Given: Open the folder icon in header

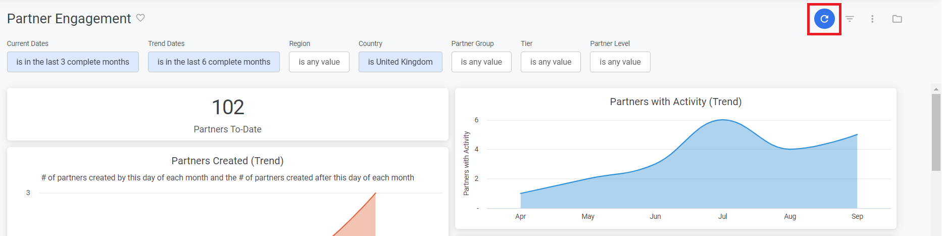Looking at the screenshot, I should point(897,19).
